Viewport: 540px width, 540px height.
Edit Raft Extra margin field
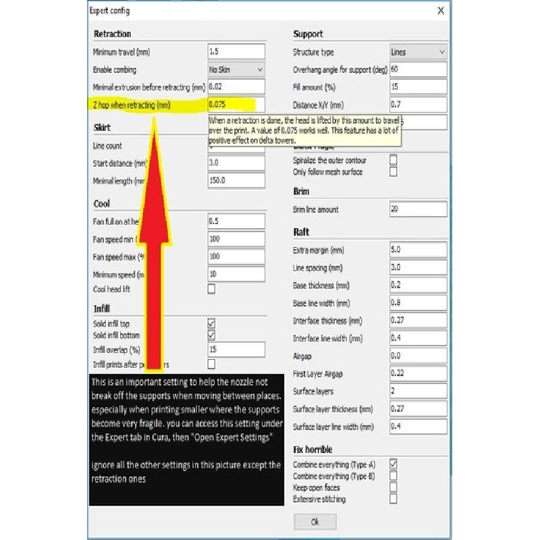418,250
